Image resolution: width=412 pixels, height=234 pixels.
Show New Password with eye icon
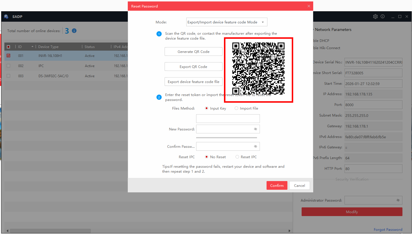tap(256, 129)
